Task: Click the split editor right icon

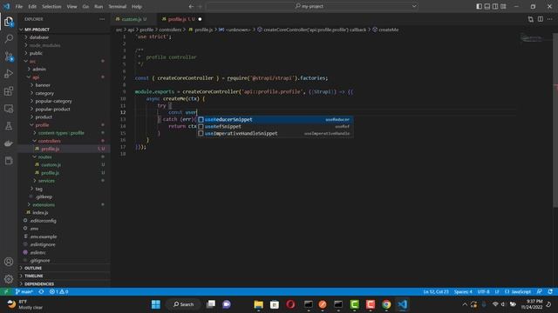Action: tap(541, 19)
